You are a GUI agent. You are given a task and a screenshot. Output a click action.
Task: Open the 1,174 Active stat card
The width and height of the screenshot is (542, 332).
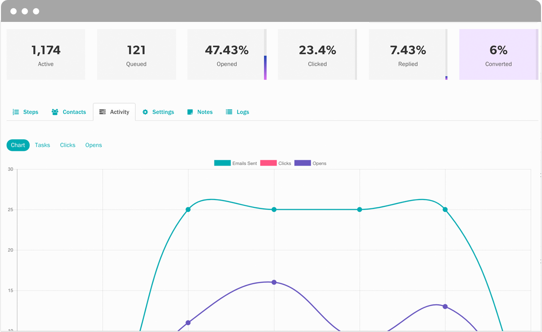click(46, 55)
